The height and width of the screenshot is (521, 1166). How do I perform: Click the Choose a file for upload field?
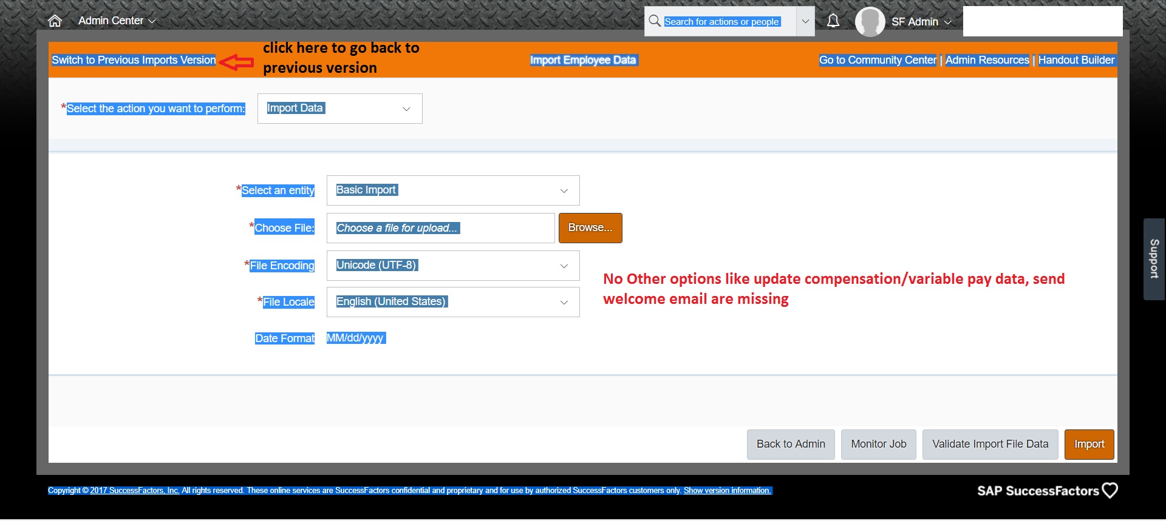point(441,228)
